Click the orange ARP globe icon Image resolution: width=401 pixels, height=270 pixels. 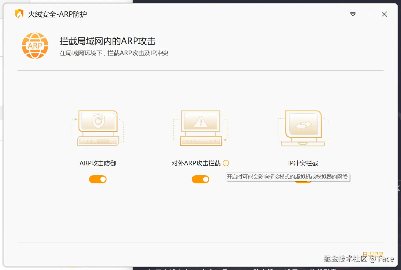(x=35, y=46)
